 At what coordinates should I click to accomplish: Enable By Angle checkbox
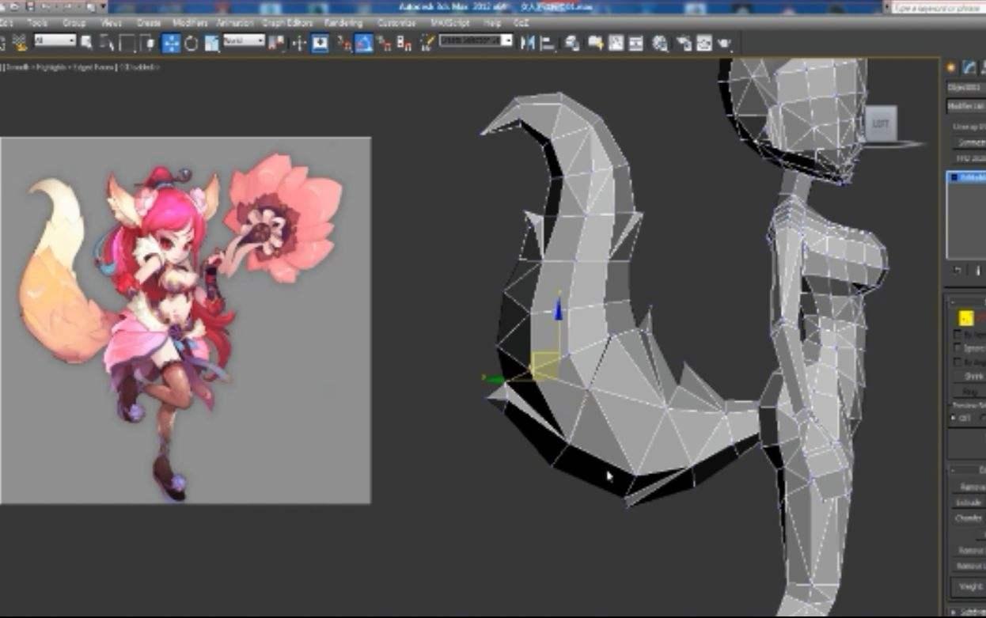click(x=958, y=362)
